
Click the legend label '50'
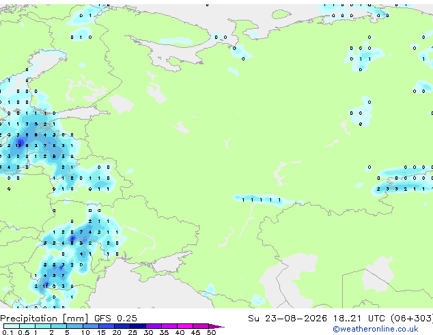211,332
